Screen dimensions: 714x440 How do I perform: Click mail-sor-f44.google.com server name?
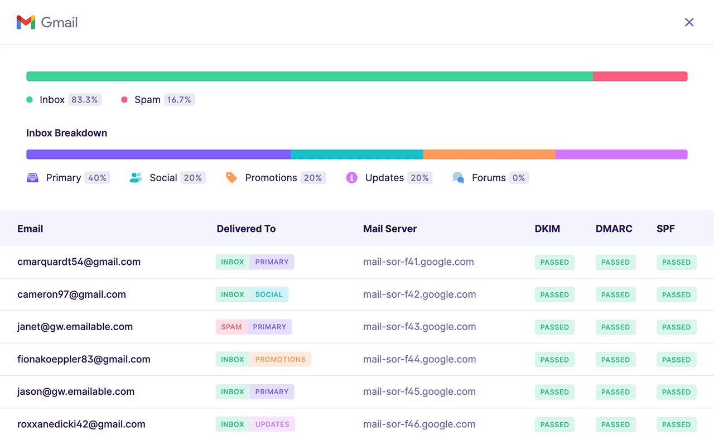coord(419,359)
